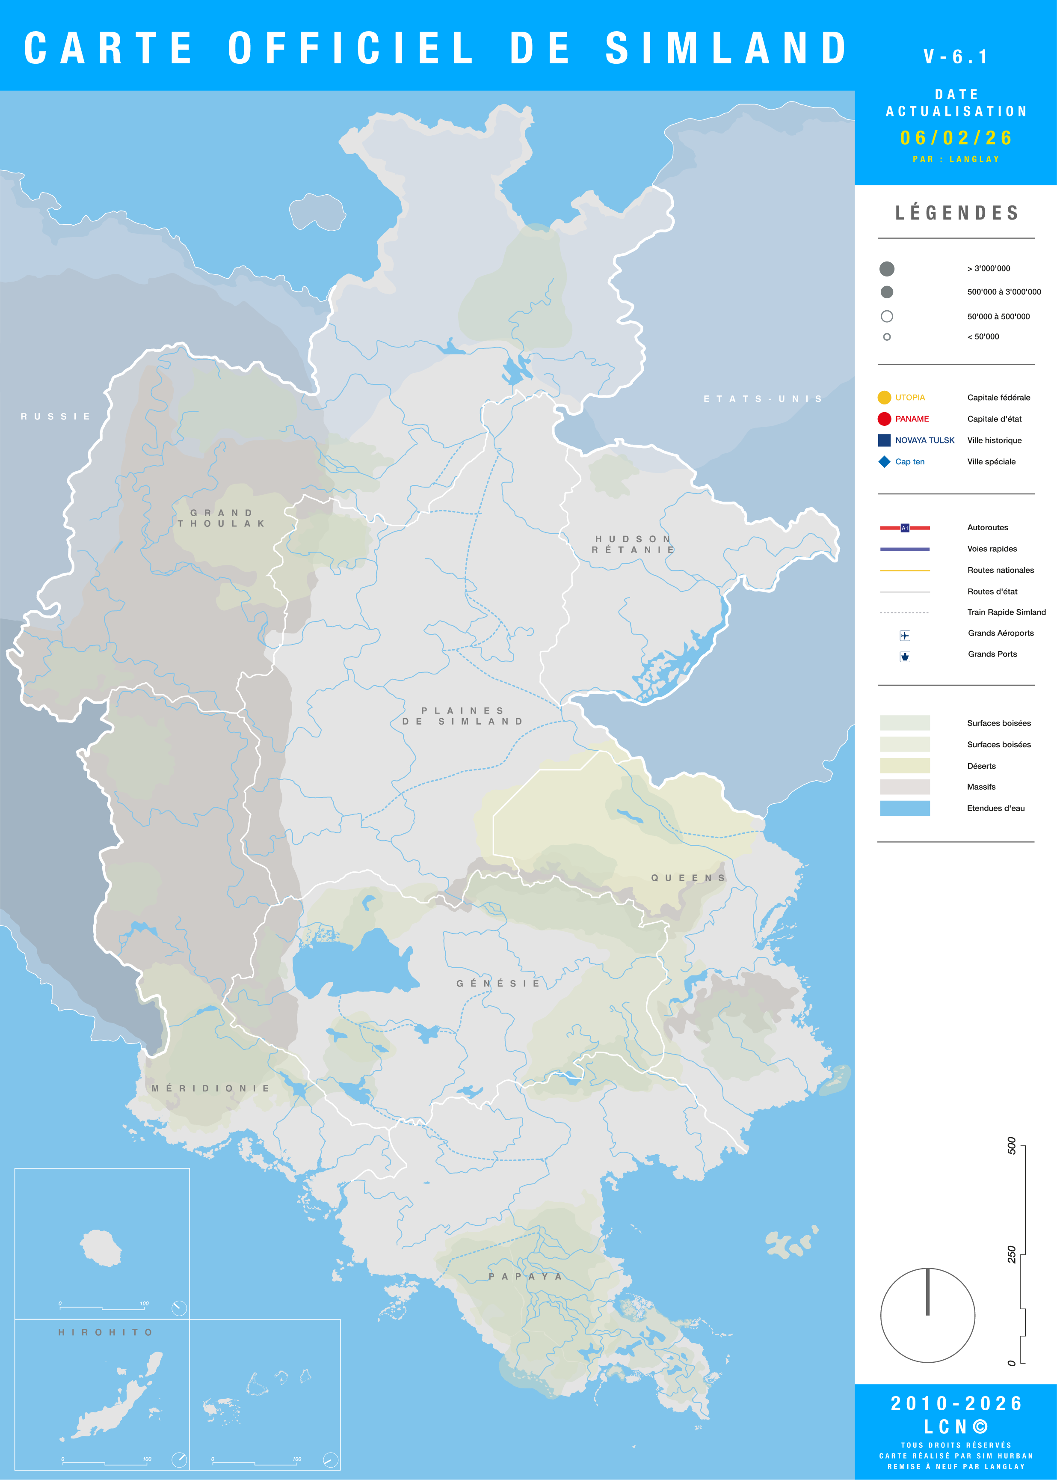1057x1480 pixels.
Task: Click the Massifs legend swatch
Action: pyautogui.click(x=905, y=787)
